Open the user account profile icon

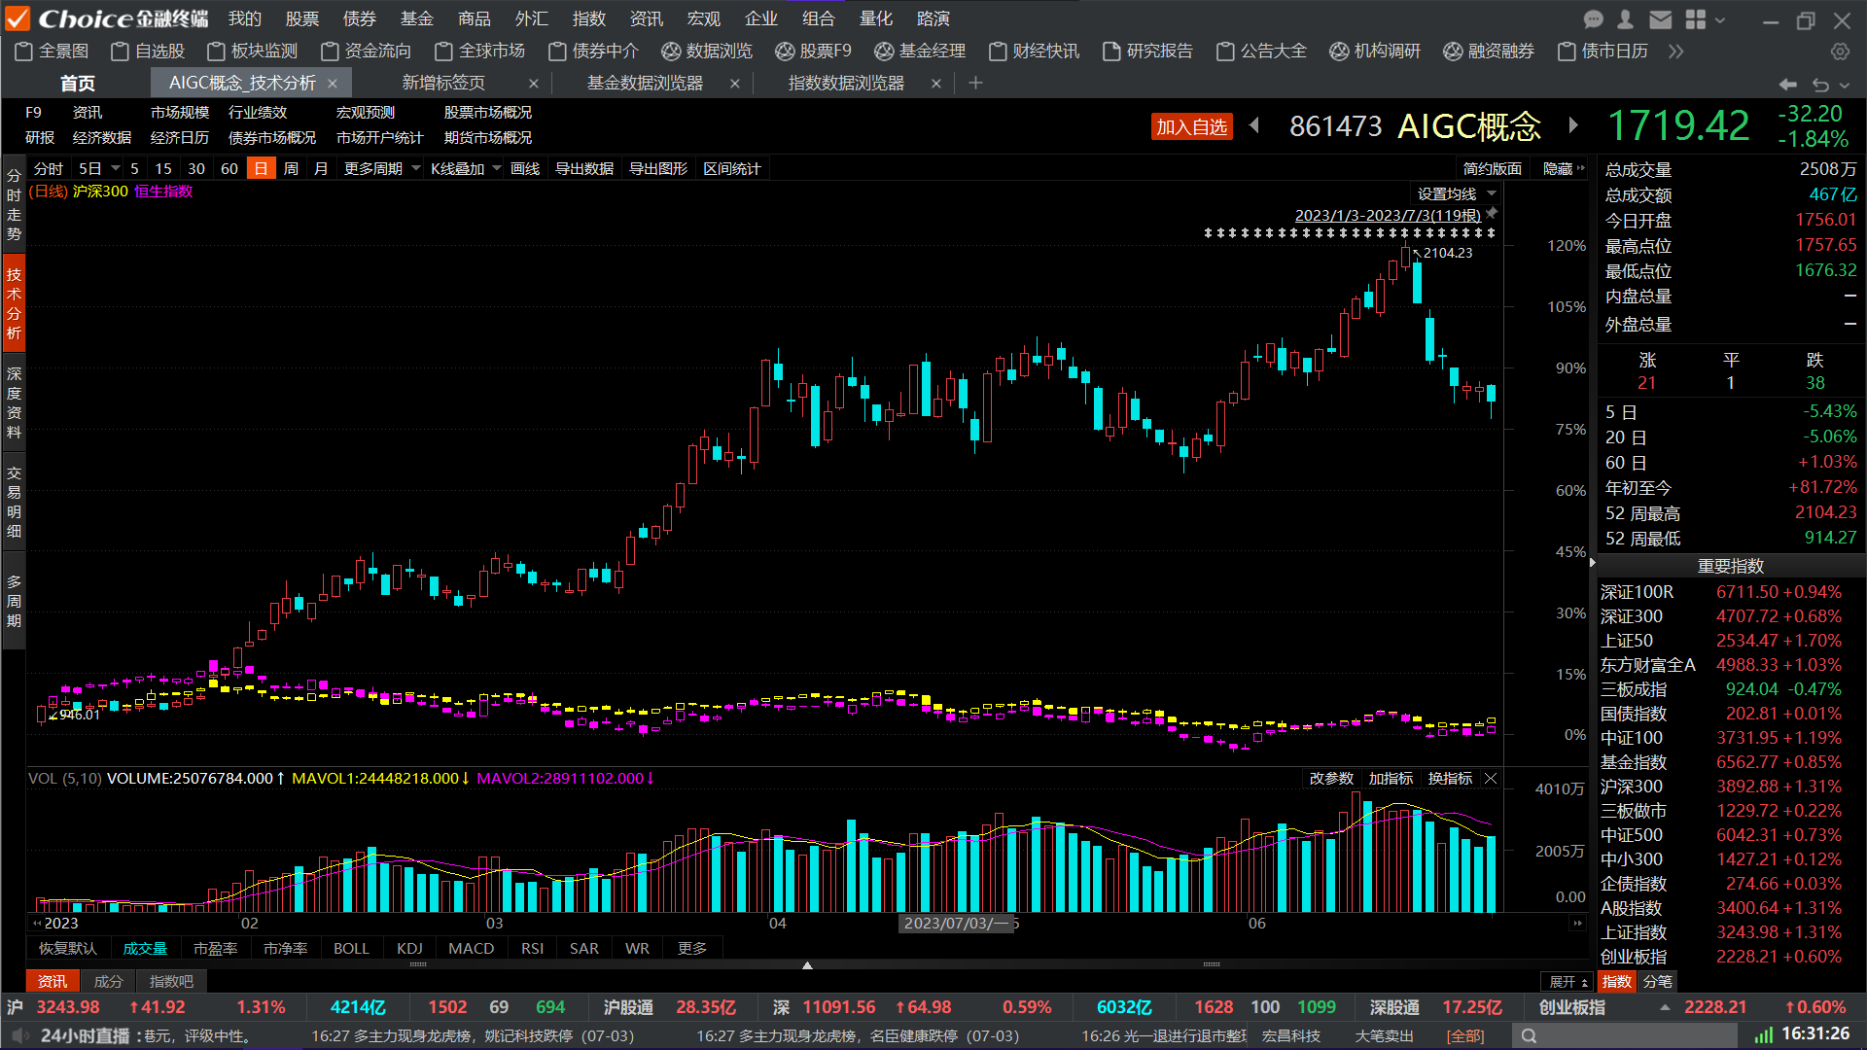pos(1625,19)
